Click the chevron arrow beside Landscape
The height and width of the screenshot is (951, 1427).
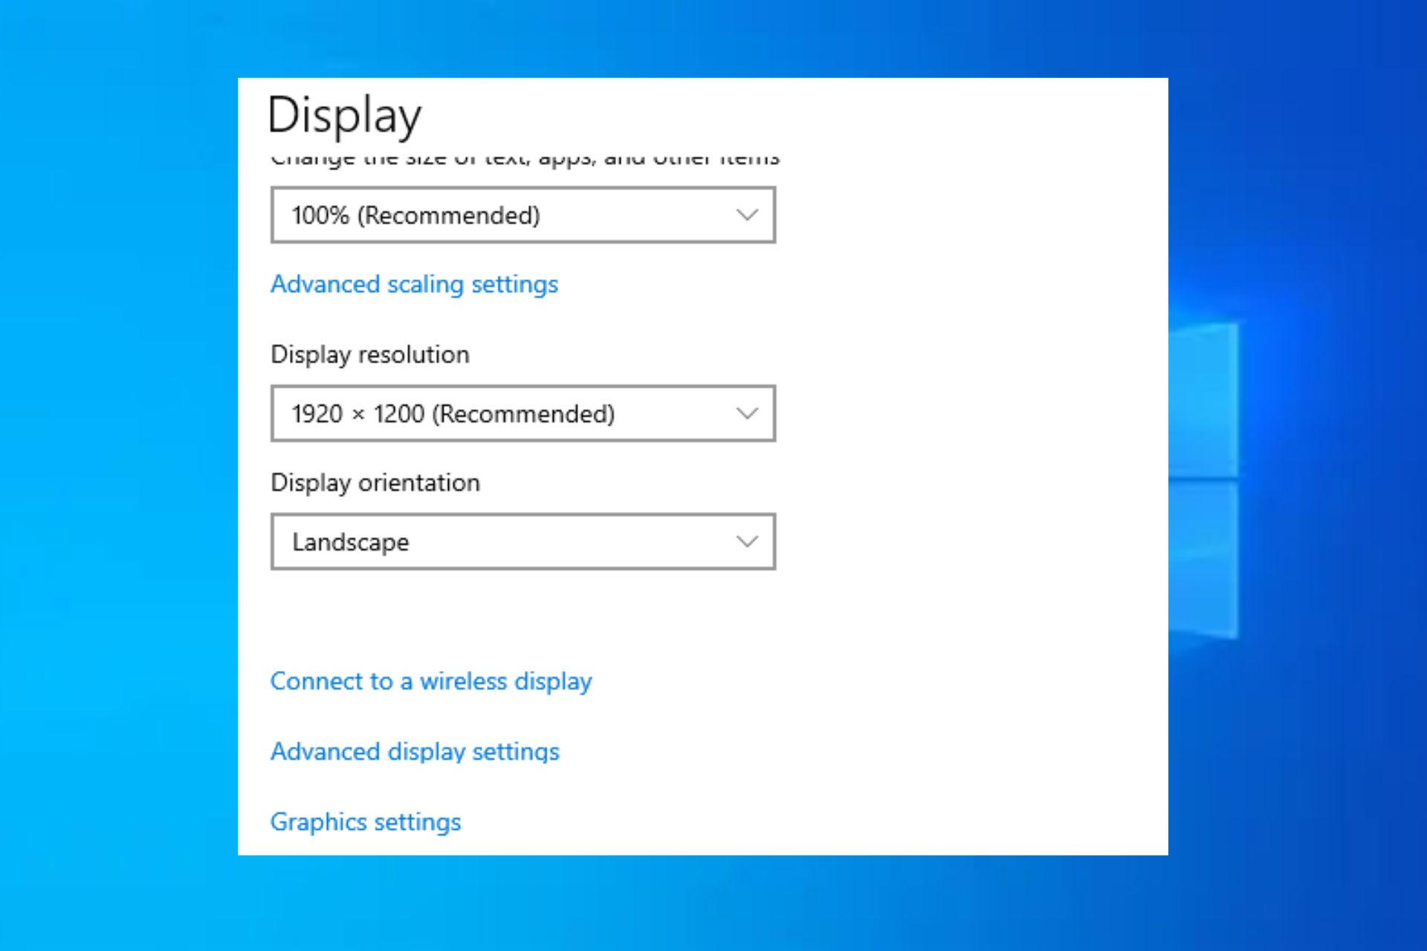pyautogui.click(x=746, y=542)
